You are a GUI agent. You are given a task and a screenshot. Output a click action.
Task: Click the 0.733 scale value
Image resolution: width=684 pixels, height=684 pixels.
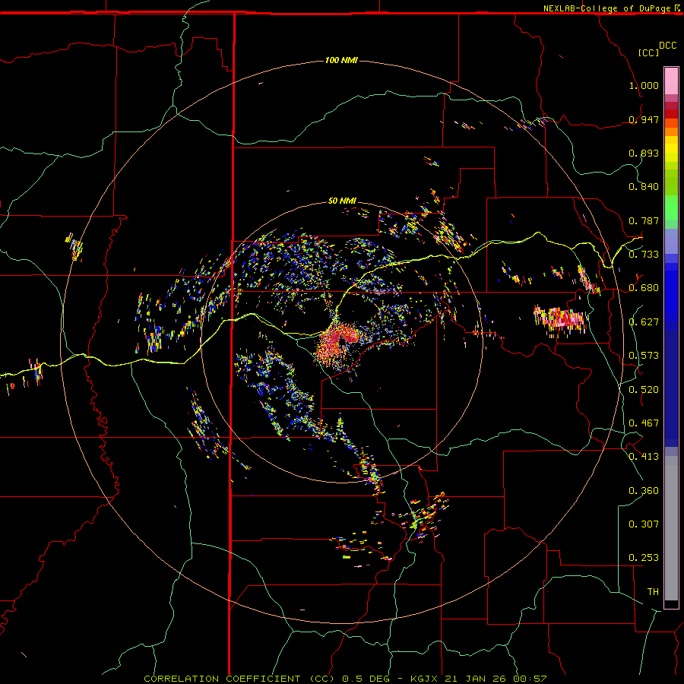pyautogui.click(x=644, y=255)
